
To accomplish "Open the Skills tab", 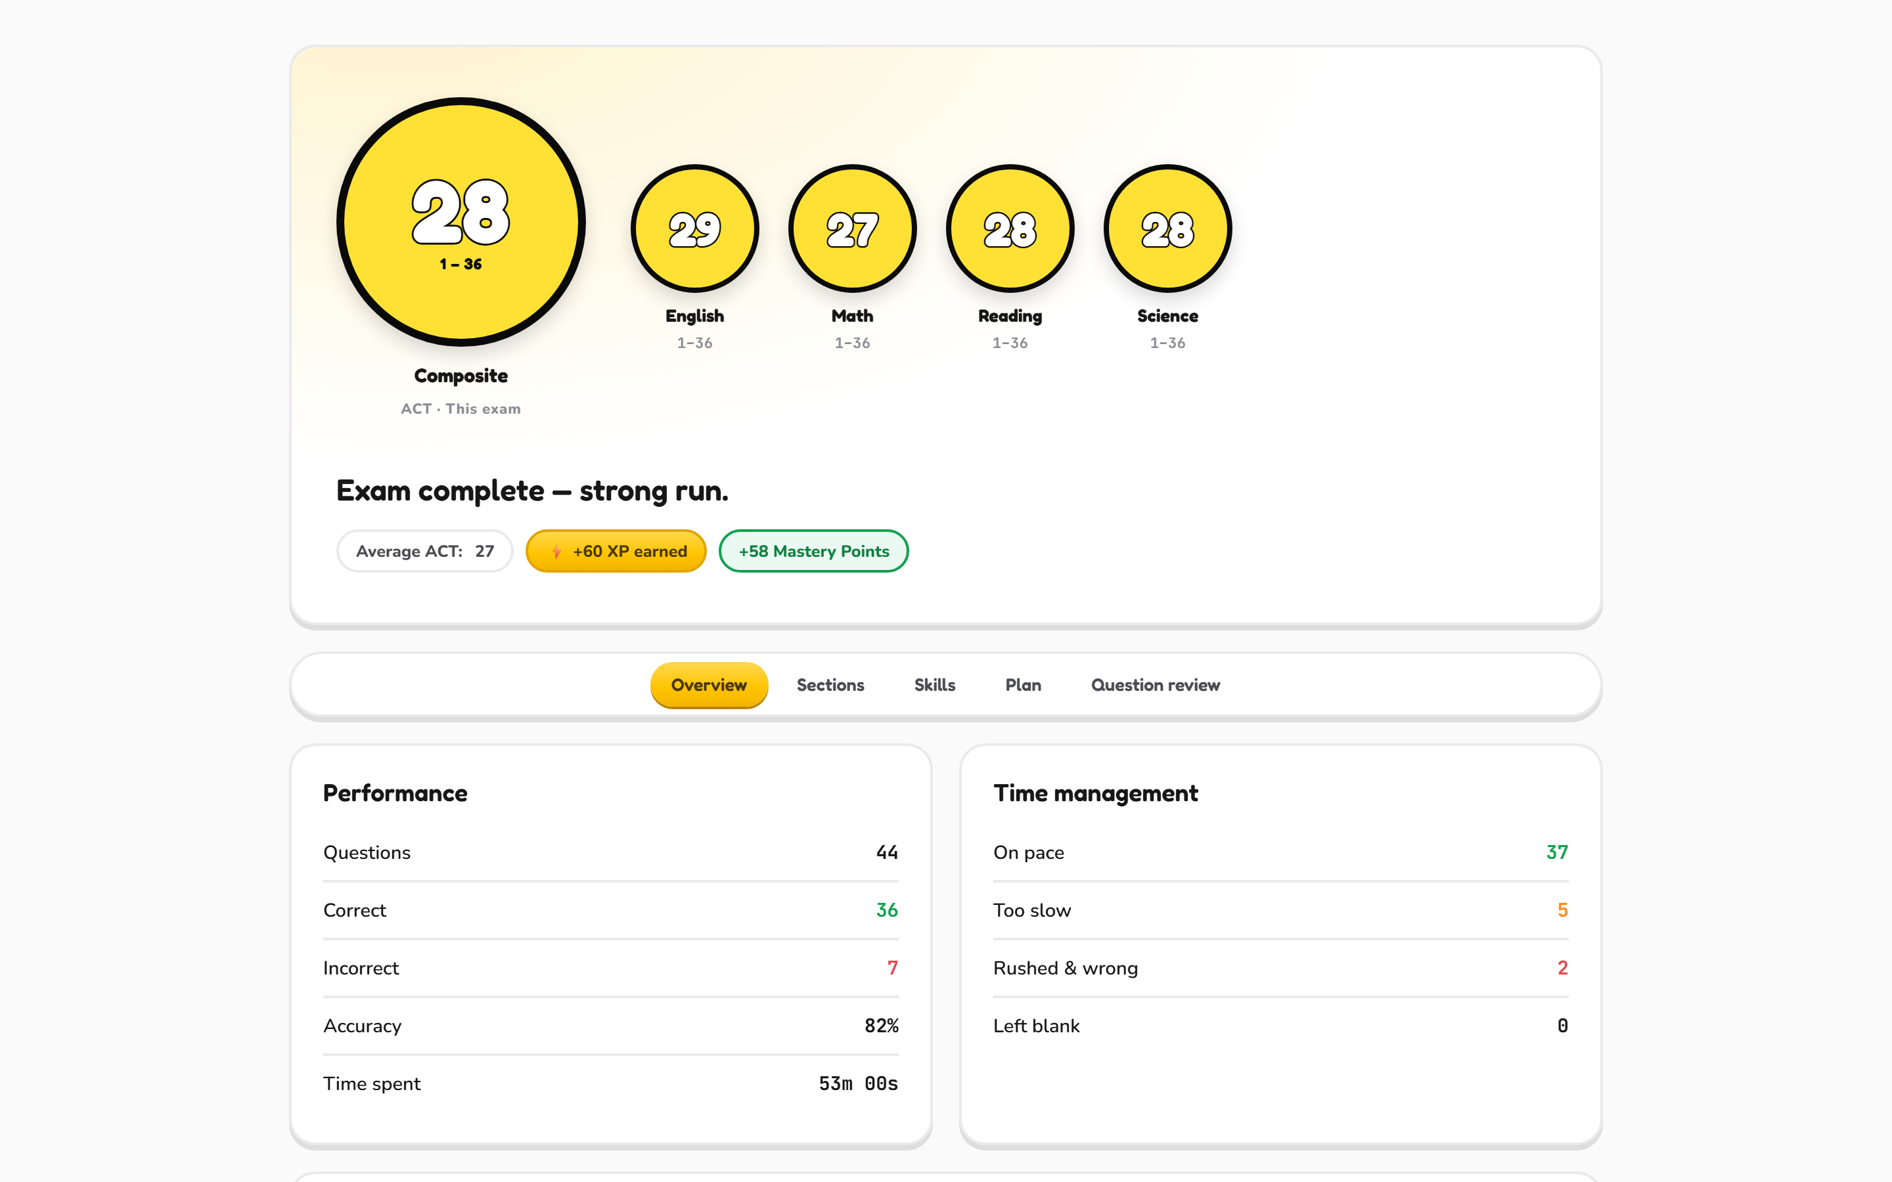I will click(x=934, y=685).
